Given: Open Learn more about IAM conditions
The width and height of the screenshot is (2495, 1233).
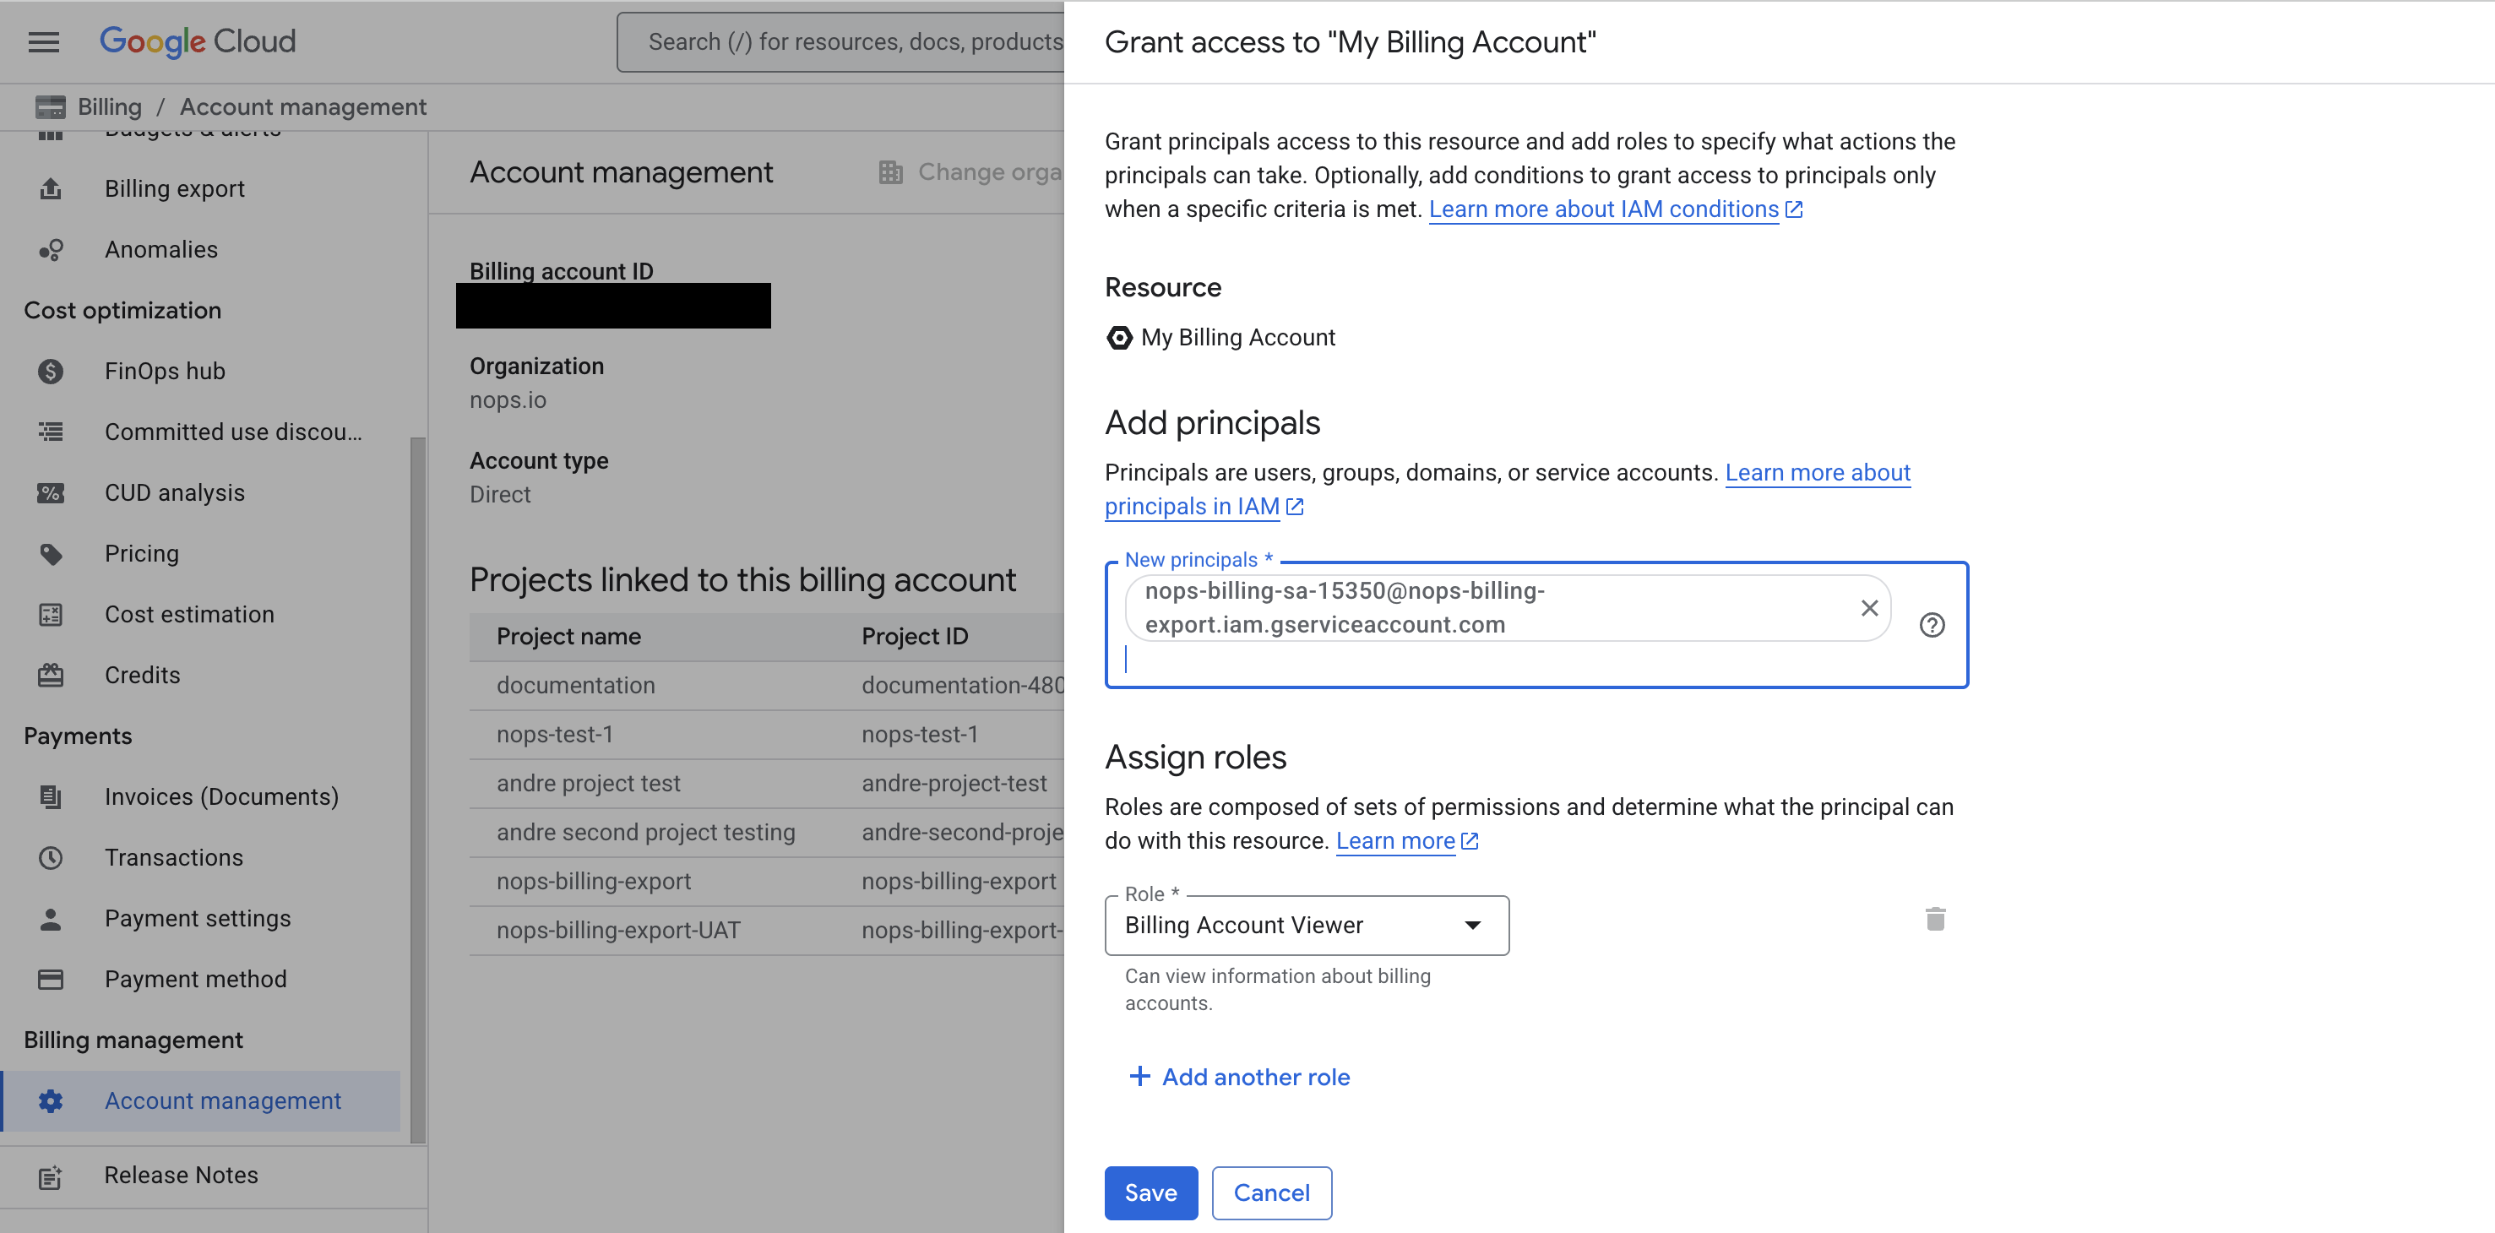Looking at the screenshot, I should click(x=1603, y=209).
